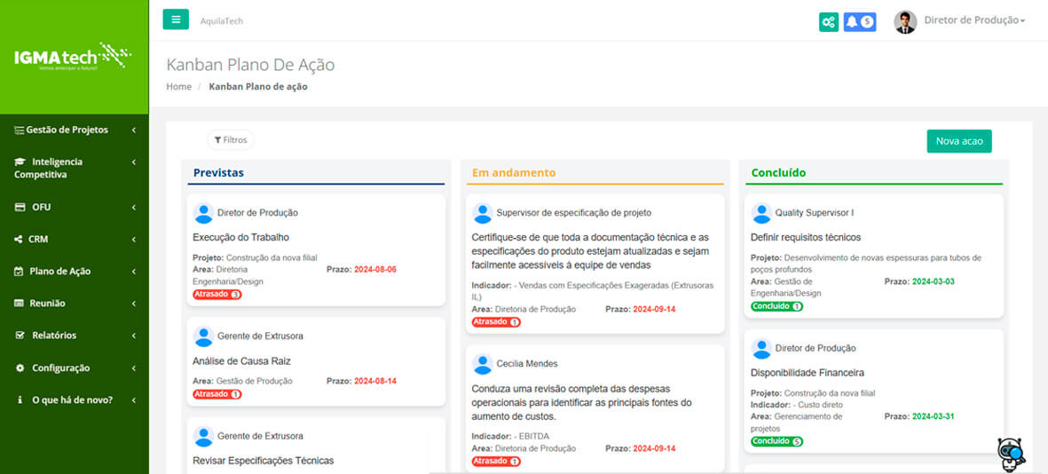Viewport: 1048px width, 474px height.
Task: Click Atrasado badge on the Vendas com Especificações card
Action: pyautogui.click(x=496, y=321)
